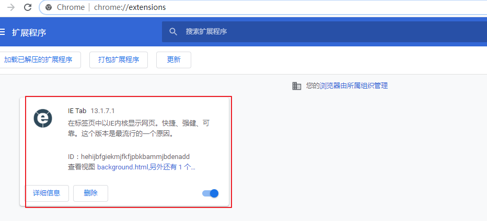The width and height of the screenshot is (487, 221).
Task: Click the 查看视图 label
Action: 81,167
